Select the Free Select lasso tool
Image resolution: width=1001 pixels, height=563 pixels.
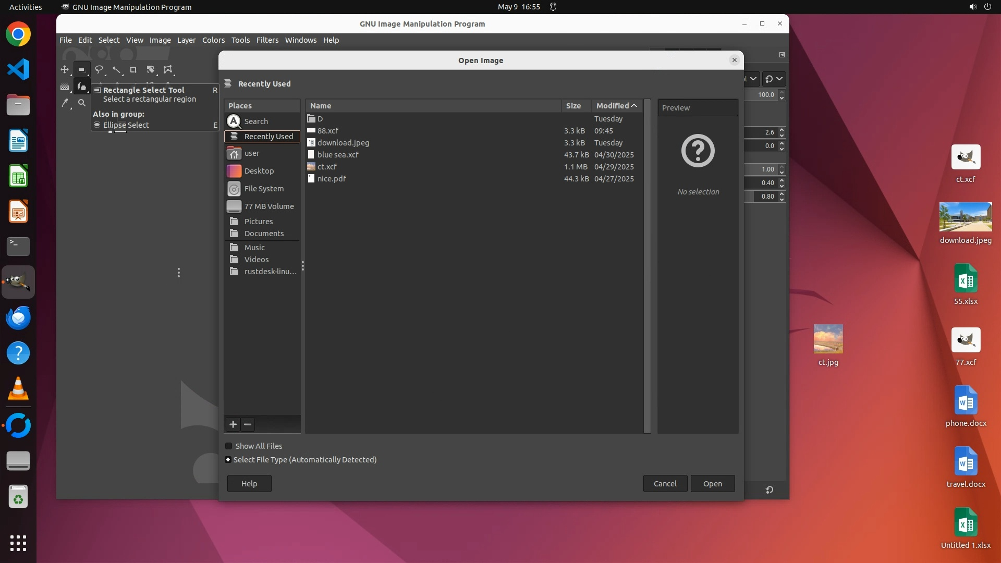pyautogui.click(x=99, y=69)
